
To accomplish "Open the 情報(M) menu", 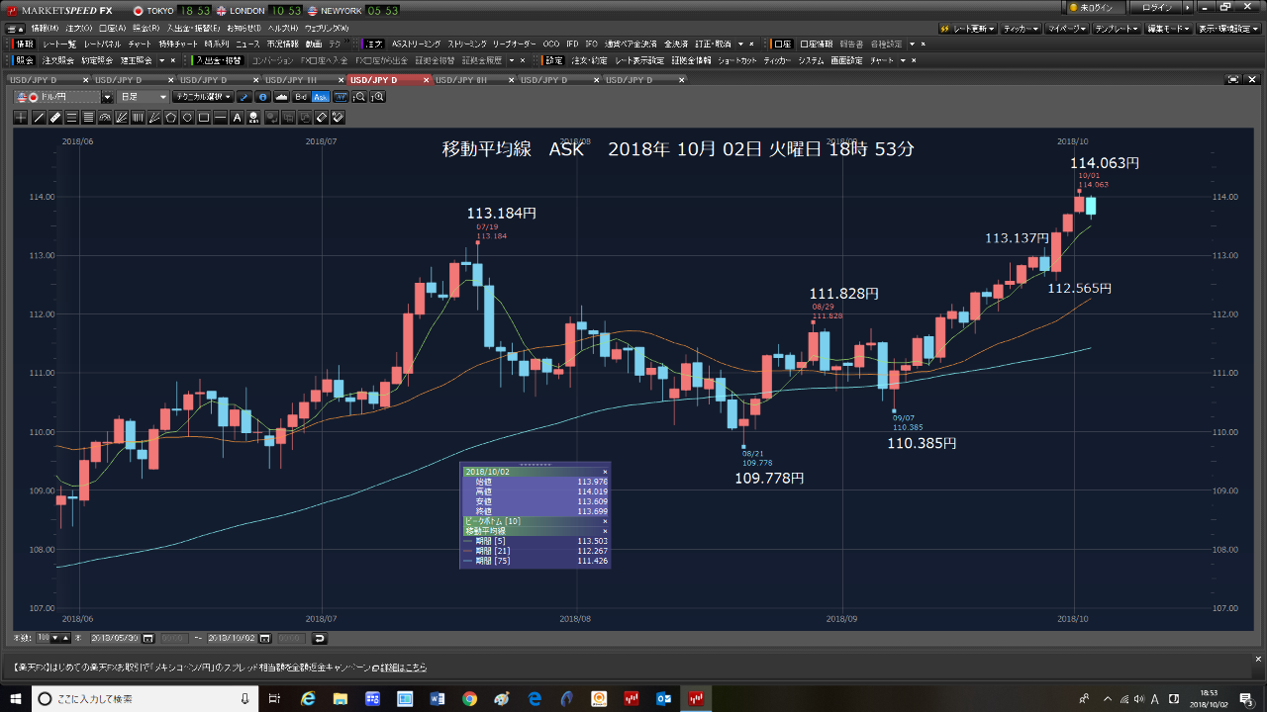I will pos(44,27).
